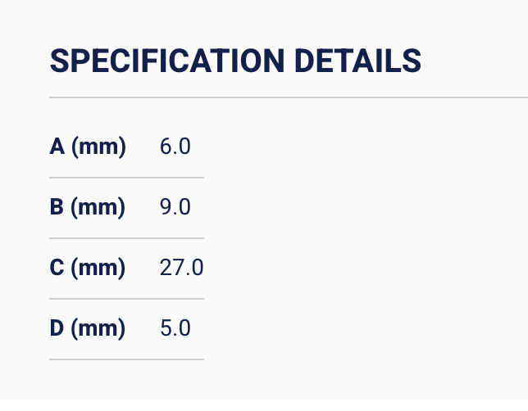Click the long divider under the heading
This screenshot has width=528, height=411.
click(289, 97)
